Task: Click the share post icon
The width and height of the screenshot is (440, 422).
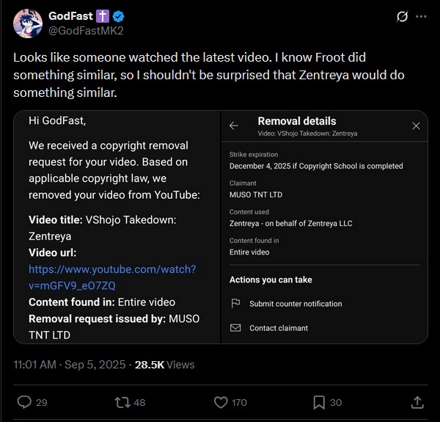Action: 417,401
